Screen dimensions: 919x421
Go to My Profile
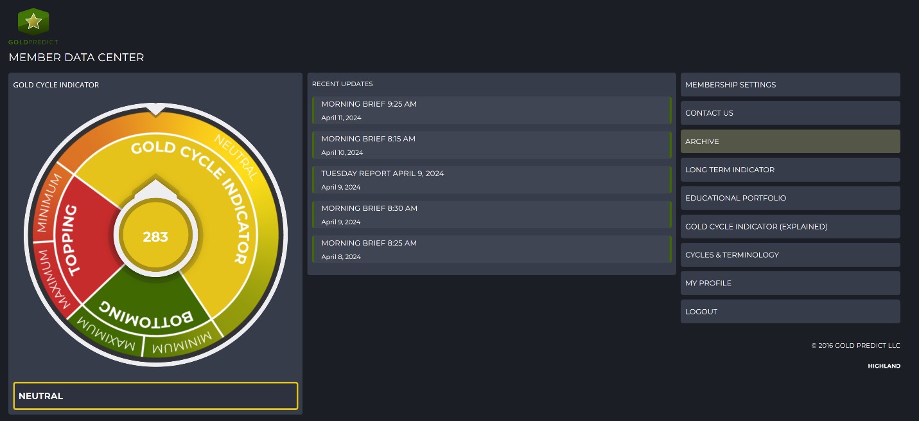point(791,283)
